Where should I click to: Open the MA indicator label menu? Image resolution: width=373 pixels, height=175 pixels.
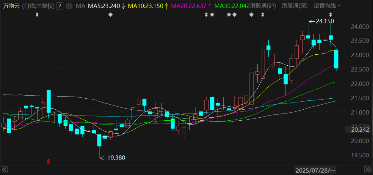(x=80, y=6)
